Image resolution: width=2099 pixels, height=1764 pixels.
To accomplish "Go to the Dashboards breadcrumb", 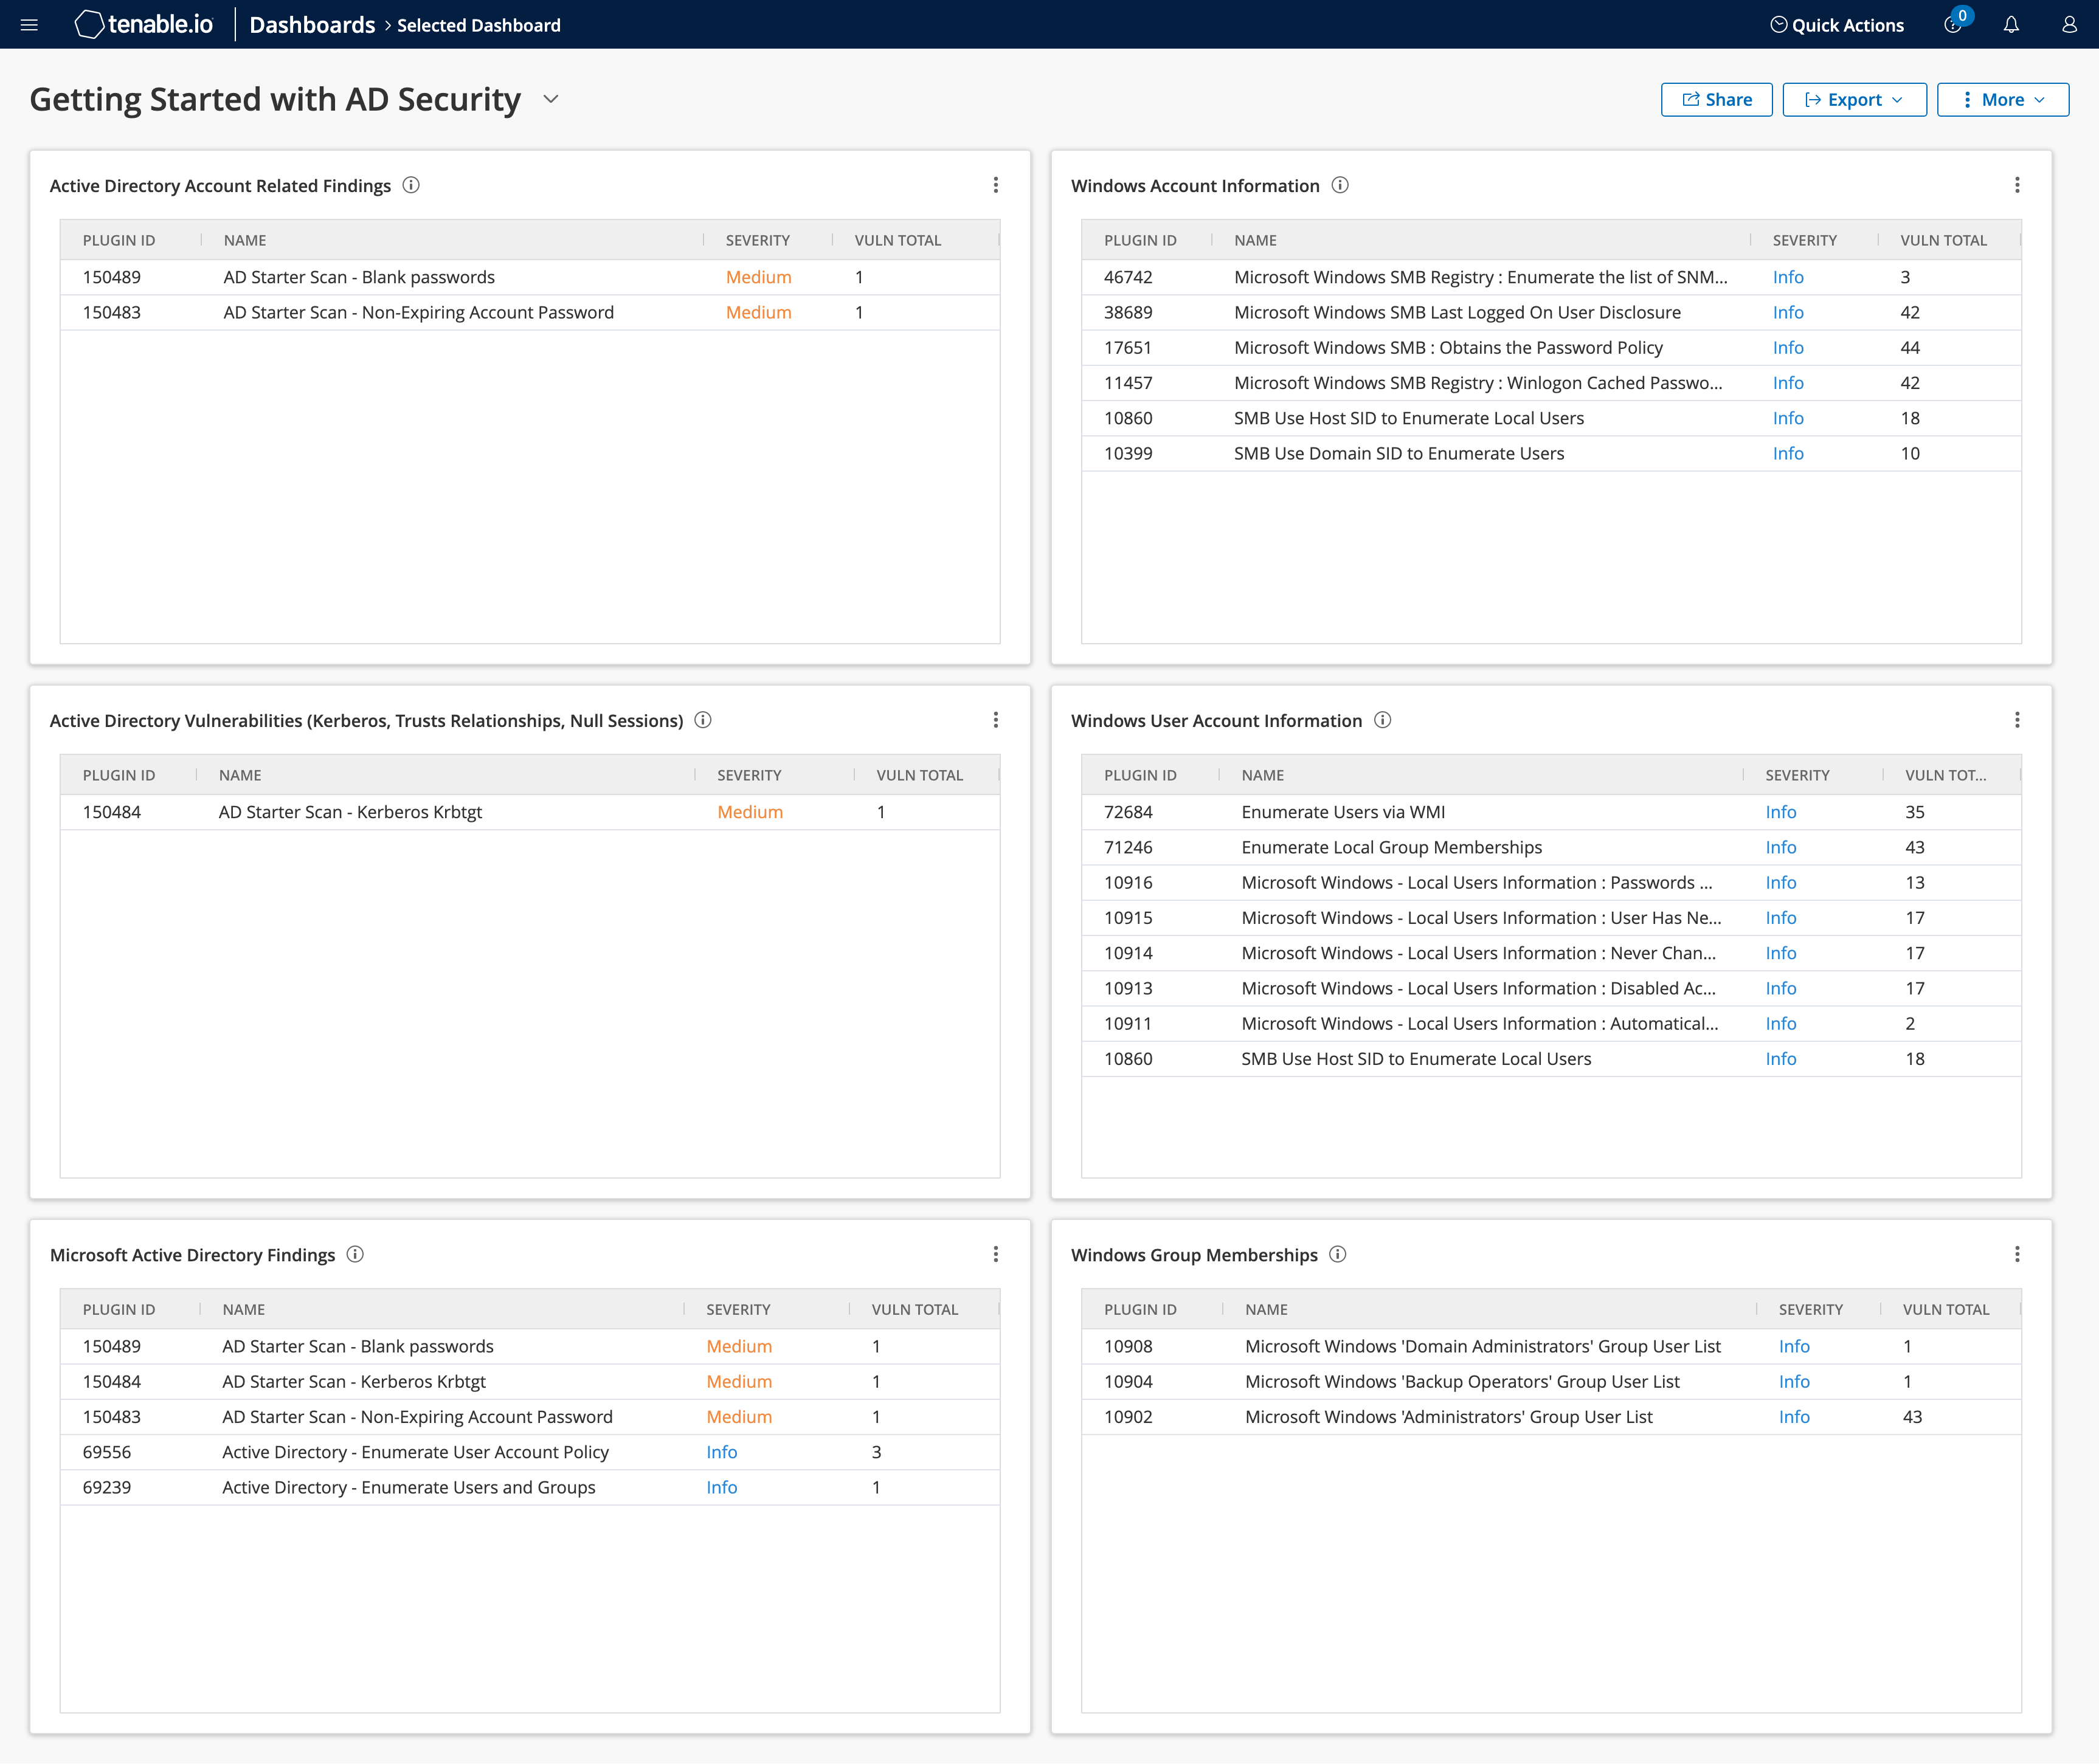I will pos(312,25).
